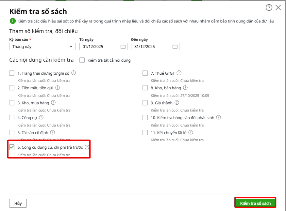
Task: Select the Kho, mua hàng checkbox
Action: 12,103
